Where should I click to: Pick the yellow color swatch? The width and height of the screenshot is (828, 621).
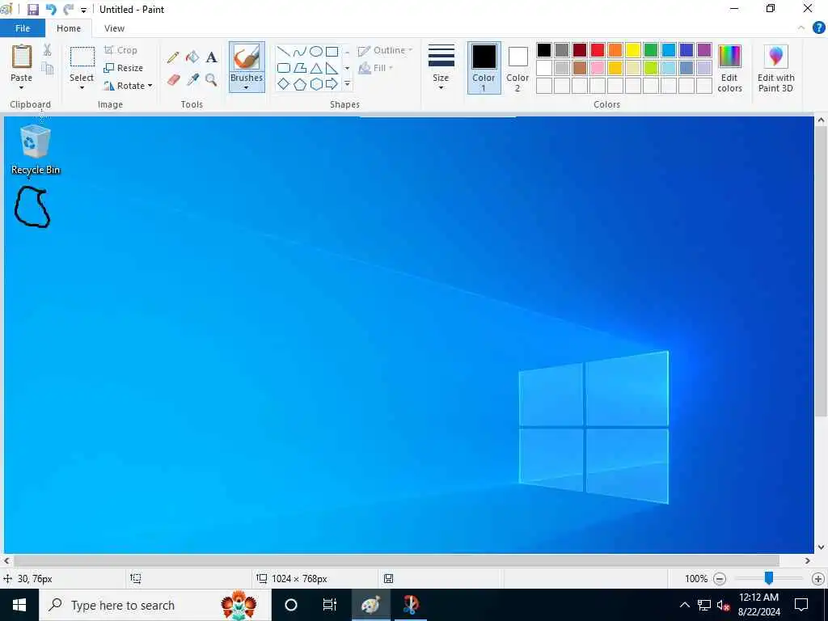633,50
